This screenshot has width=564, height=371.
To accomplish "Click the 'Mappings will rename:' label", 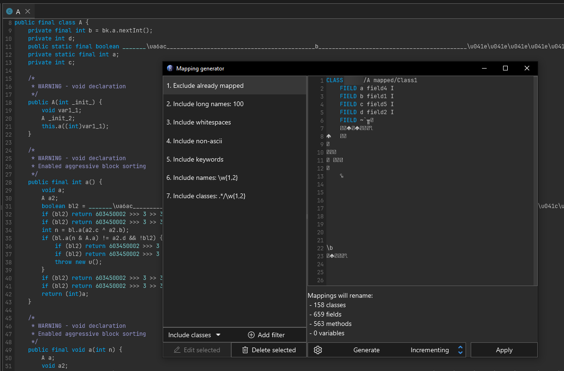I will [340, 295].
